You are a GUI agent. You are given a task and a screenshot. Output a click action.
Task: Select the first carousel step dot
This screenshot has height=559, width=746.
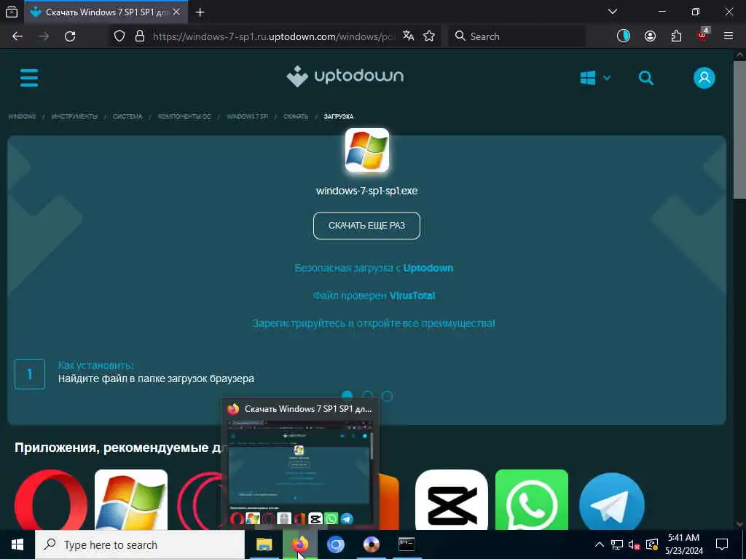(348, 395)
